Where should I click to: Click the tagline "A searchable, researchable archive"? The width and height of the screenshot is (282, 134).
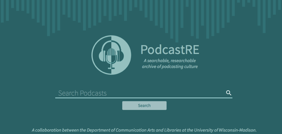tap(170, 64)
